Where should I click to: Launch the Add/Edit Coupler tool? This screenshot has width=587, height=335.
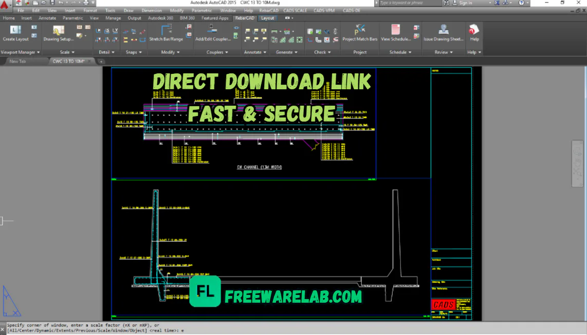point(213,33)
